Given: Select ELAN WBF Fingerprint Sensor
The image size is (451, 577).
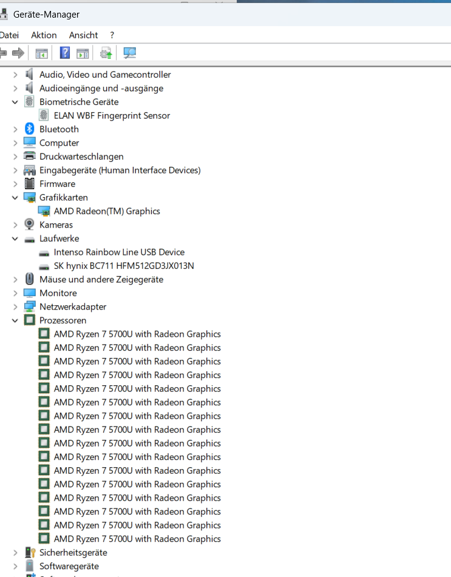Looking at the screenshot, I should (112, 115).
